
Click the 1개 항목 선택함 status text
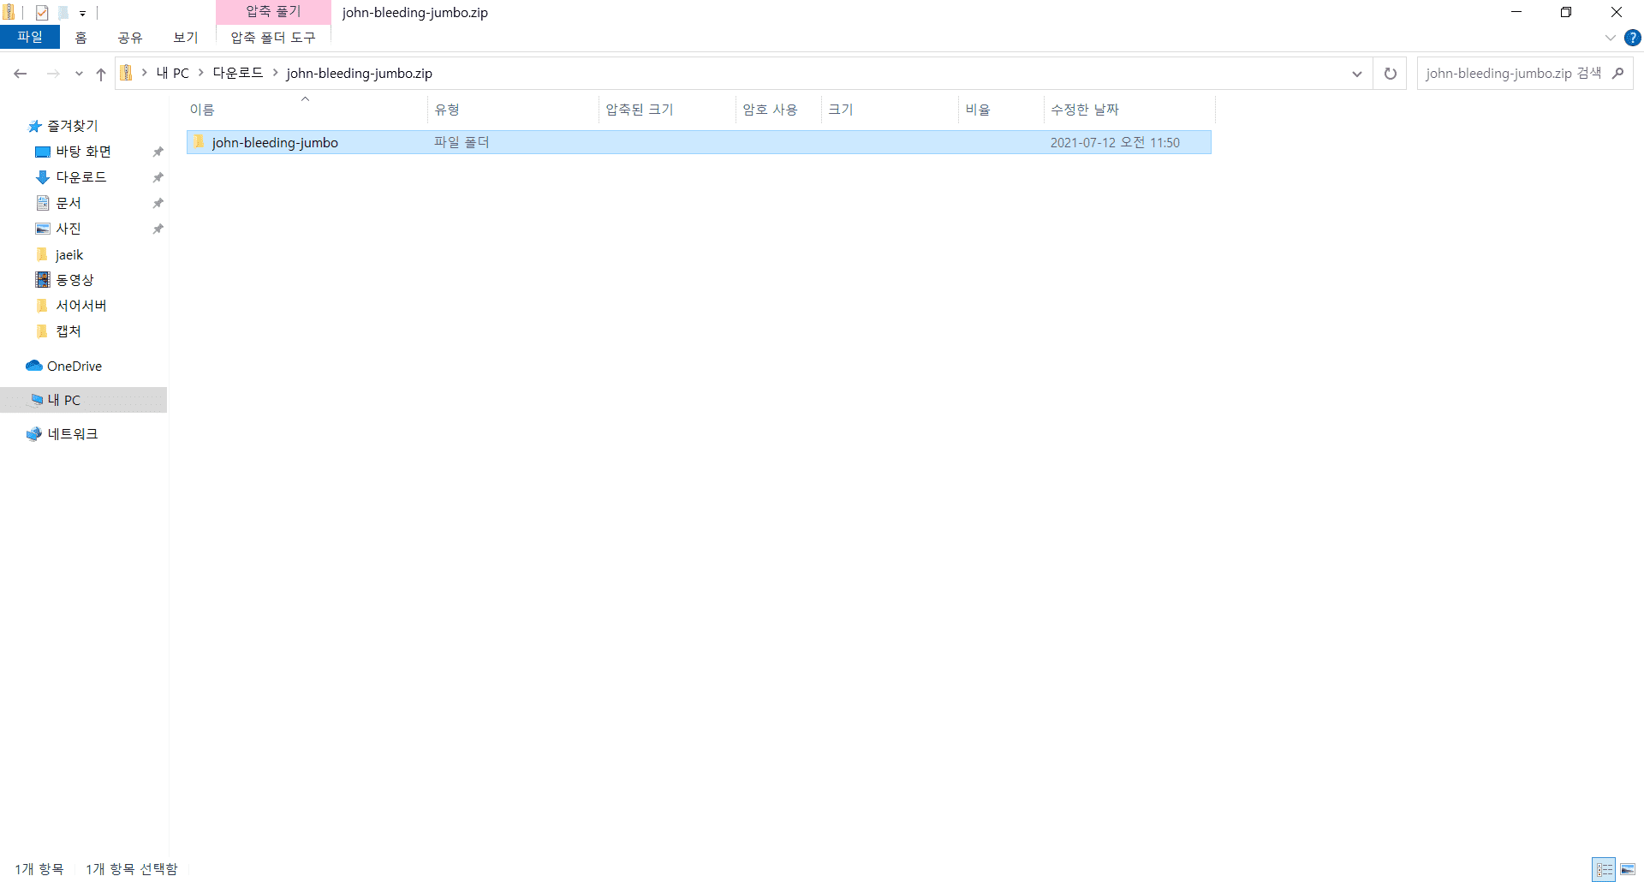pyautogui.click(x=132, y=869)
